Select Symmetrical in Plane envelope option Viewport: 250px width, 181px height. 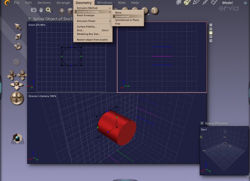click(x=127, y=20)
